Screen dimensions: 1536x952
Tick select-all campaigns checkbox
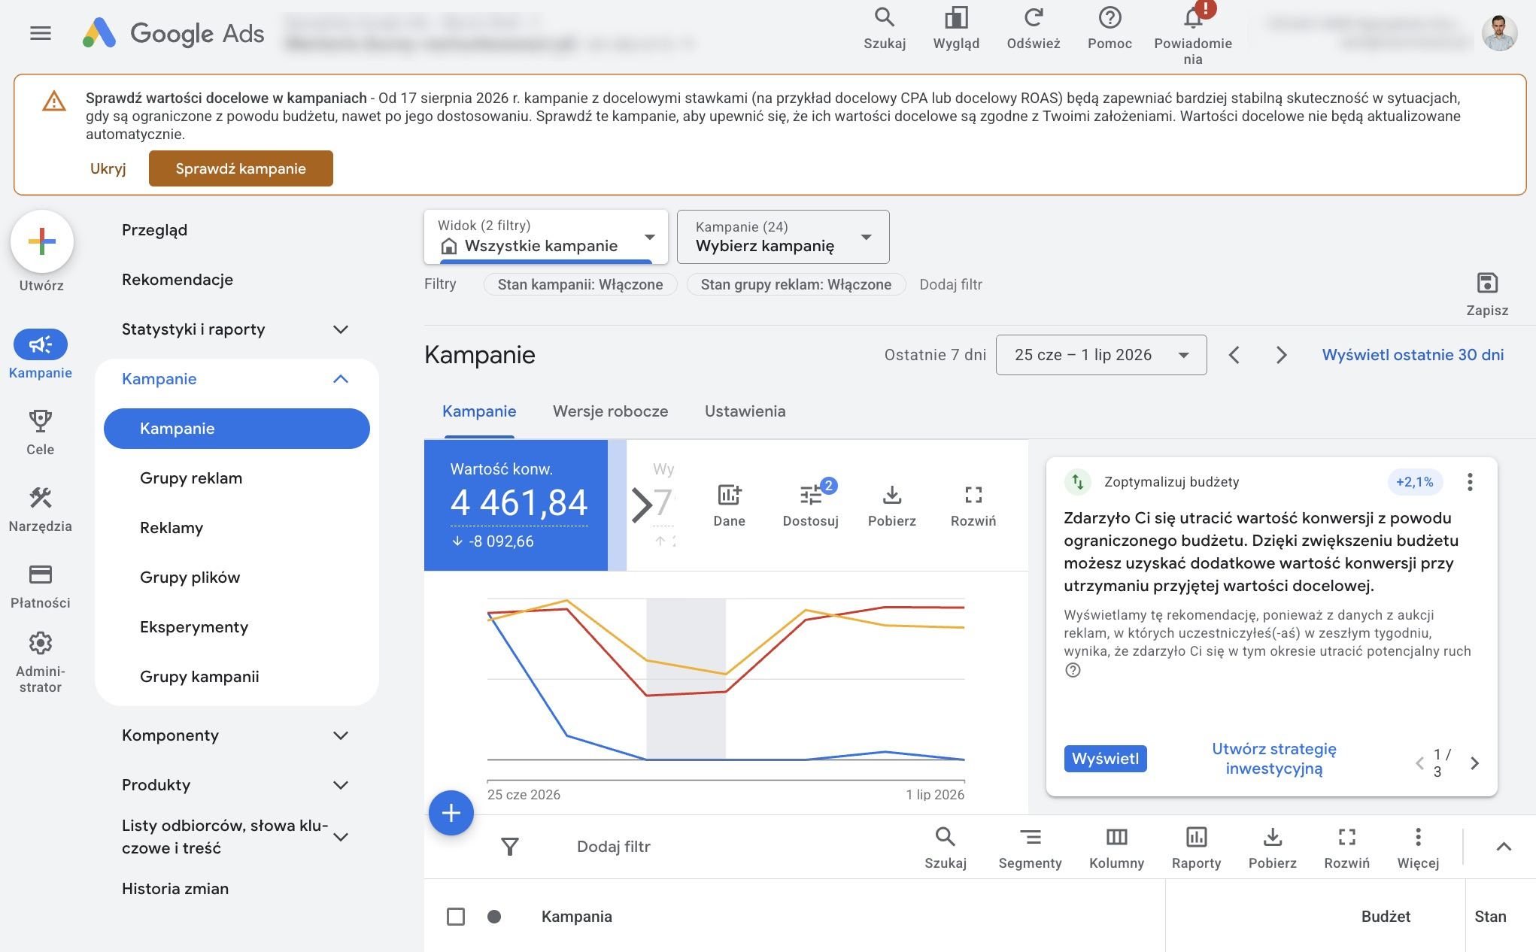click(456, 917)
